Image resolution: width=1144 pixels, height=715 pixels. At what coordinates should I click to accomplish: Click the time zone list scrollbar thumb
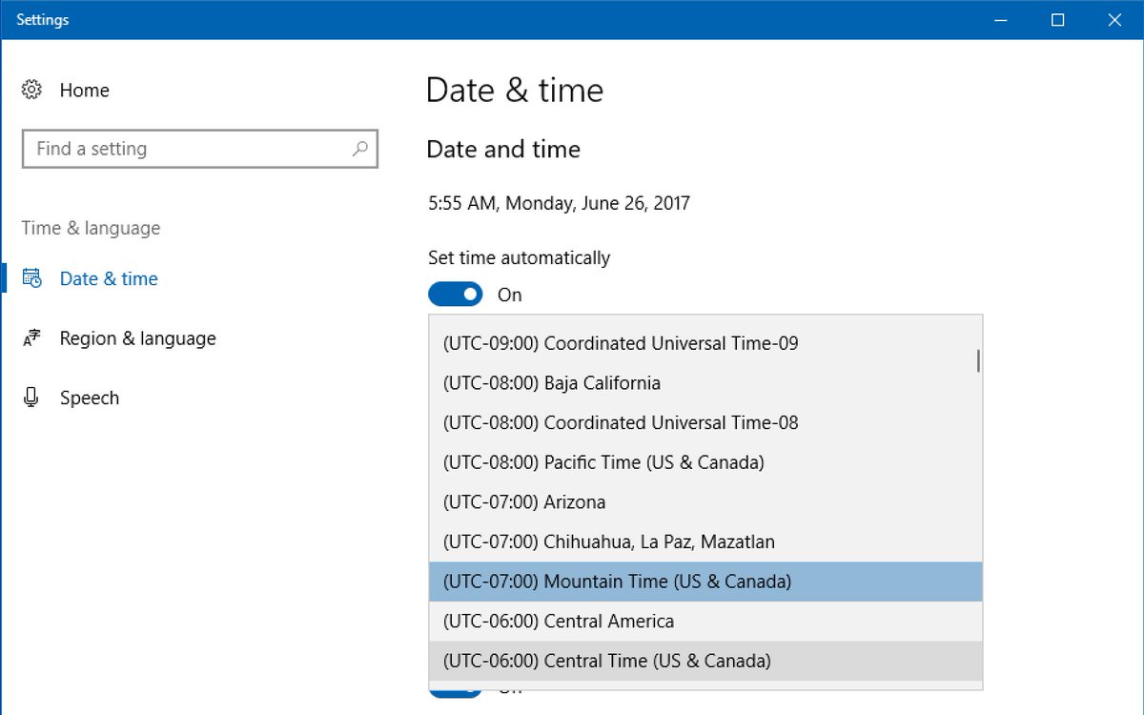(978, 361)
